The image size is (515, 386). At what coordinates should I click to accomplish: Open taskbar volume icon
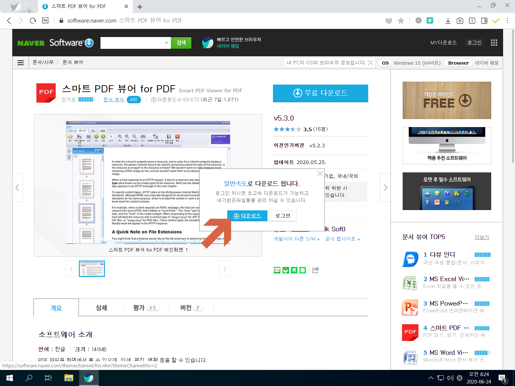click(450, 378)
